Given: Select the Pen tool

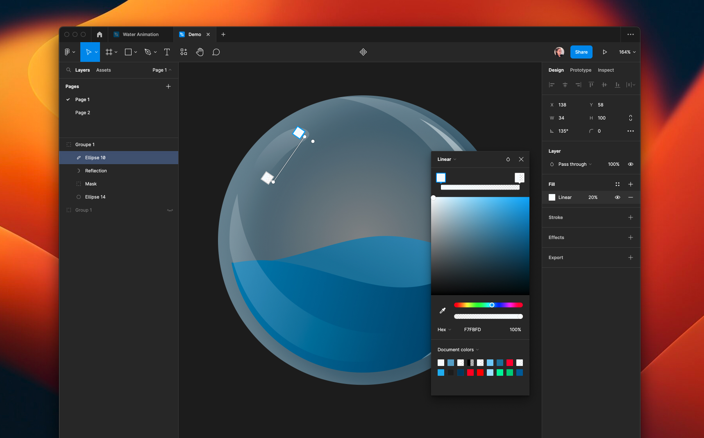Looking at the screenshot, I should (x=148, y=52).
